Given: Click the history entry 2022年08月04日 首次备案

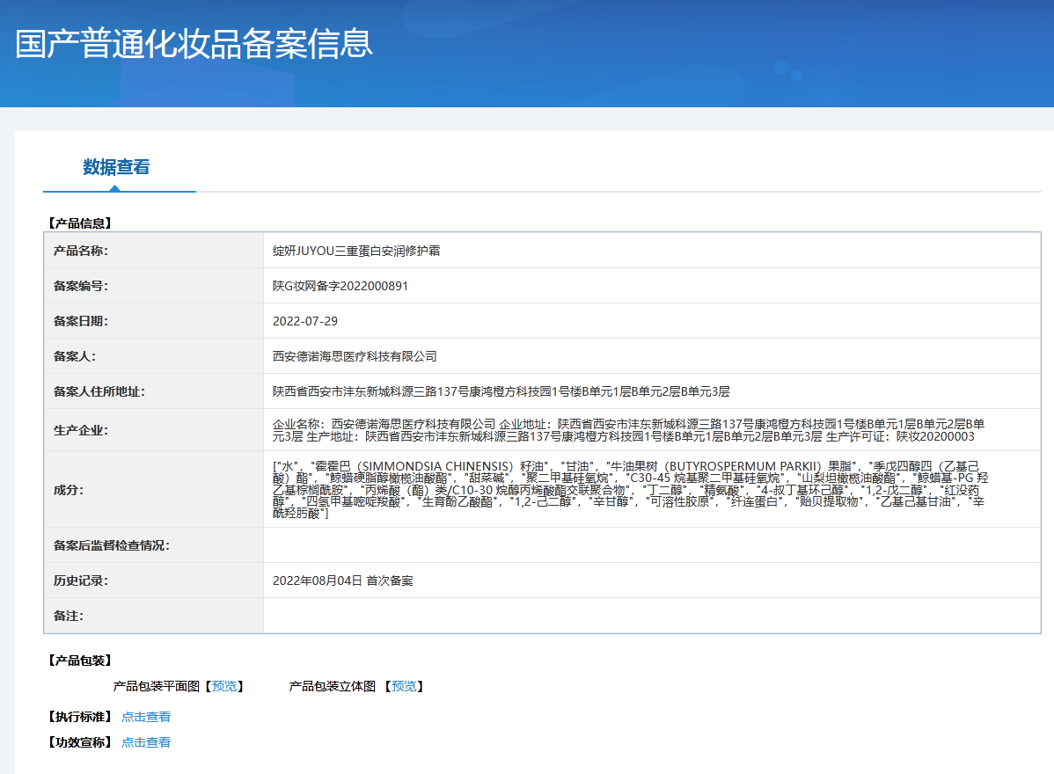Looking at the screenshot, I should pos(343,580).
